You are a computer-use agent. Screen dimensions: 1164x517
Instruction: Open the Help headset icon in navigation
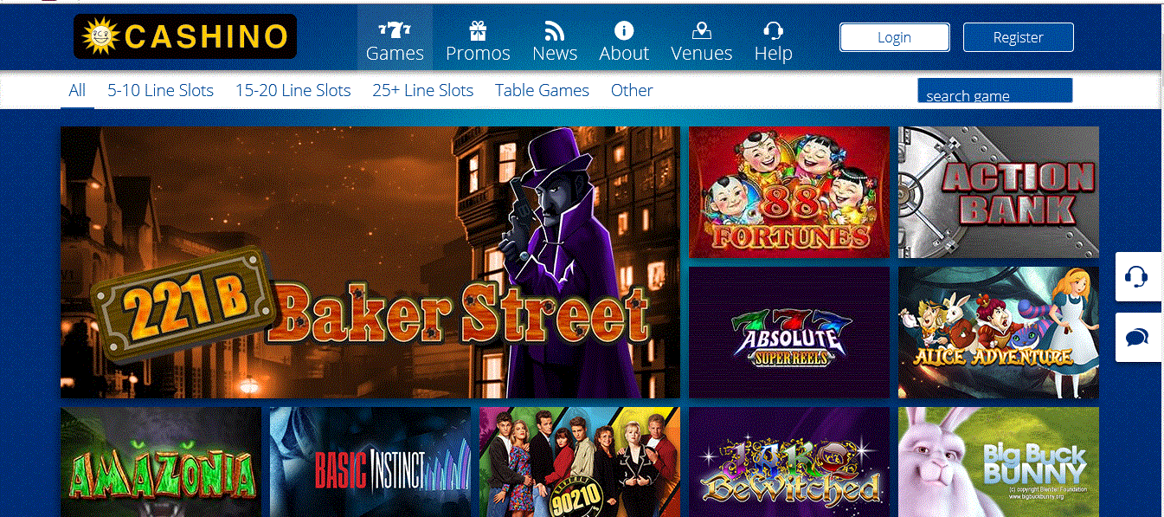tap(773, 31)
